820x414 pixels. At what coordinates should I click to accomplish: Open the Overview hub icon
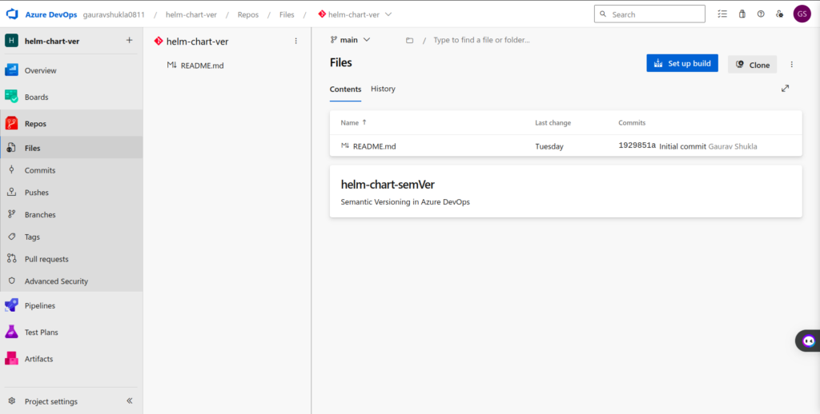11,70
